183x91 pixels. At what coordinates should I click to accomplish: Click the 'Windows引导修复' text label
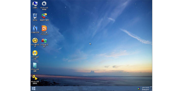[x=44, y=9]
